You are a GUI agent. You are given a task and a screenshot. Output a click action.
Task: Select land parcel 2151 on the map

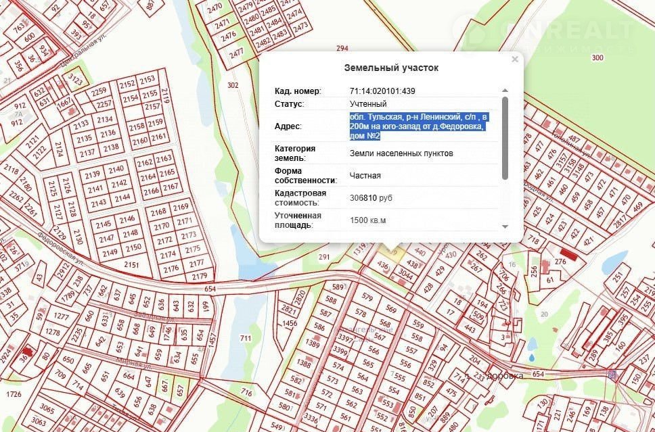tap(131, 265)
